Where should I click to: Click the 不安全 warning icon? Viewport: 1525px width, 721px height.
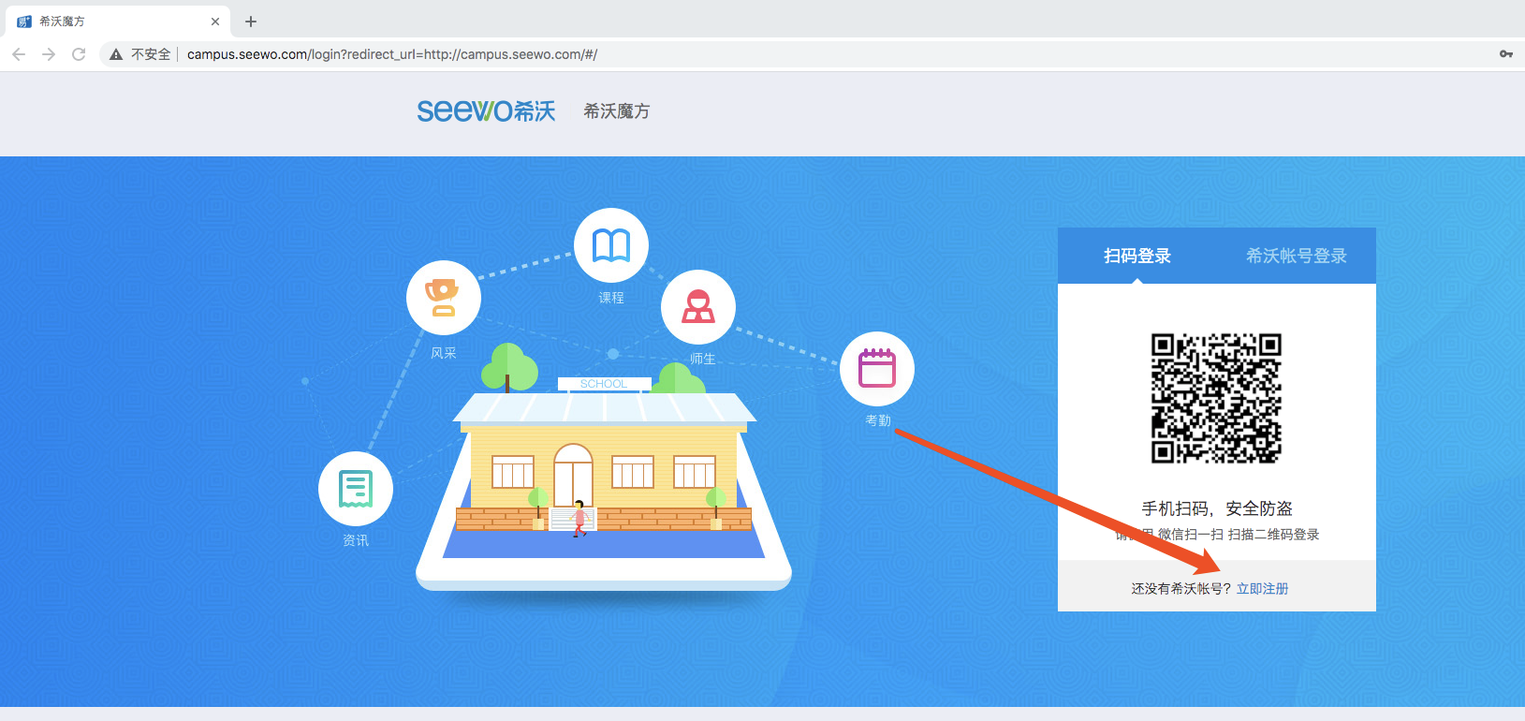[x=116, y=54]
